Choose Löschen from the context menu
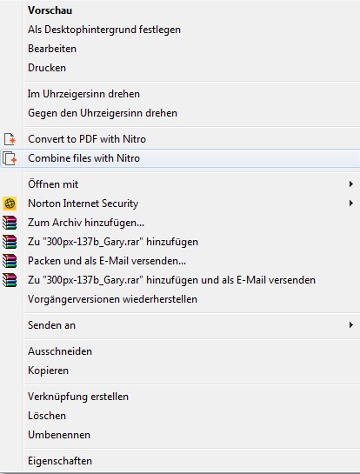The image size is (360, 474). [47, 416]
